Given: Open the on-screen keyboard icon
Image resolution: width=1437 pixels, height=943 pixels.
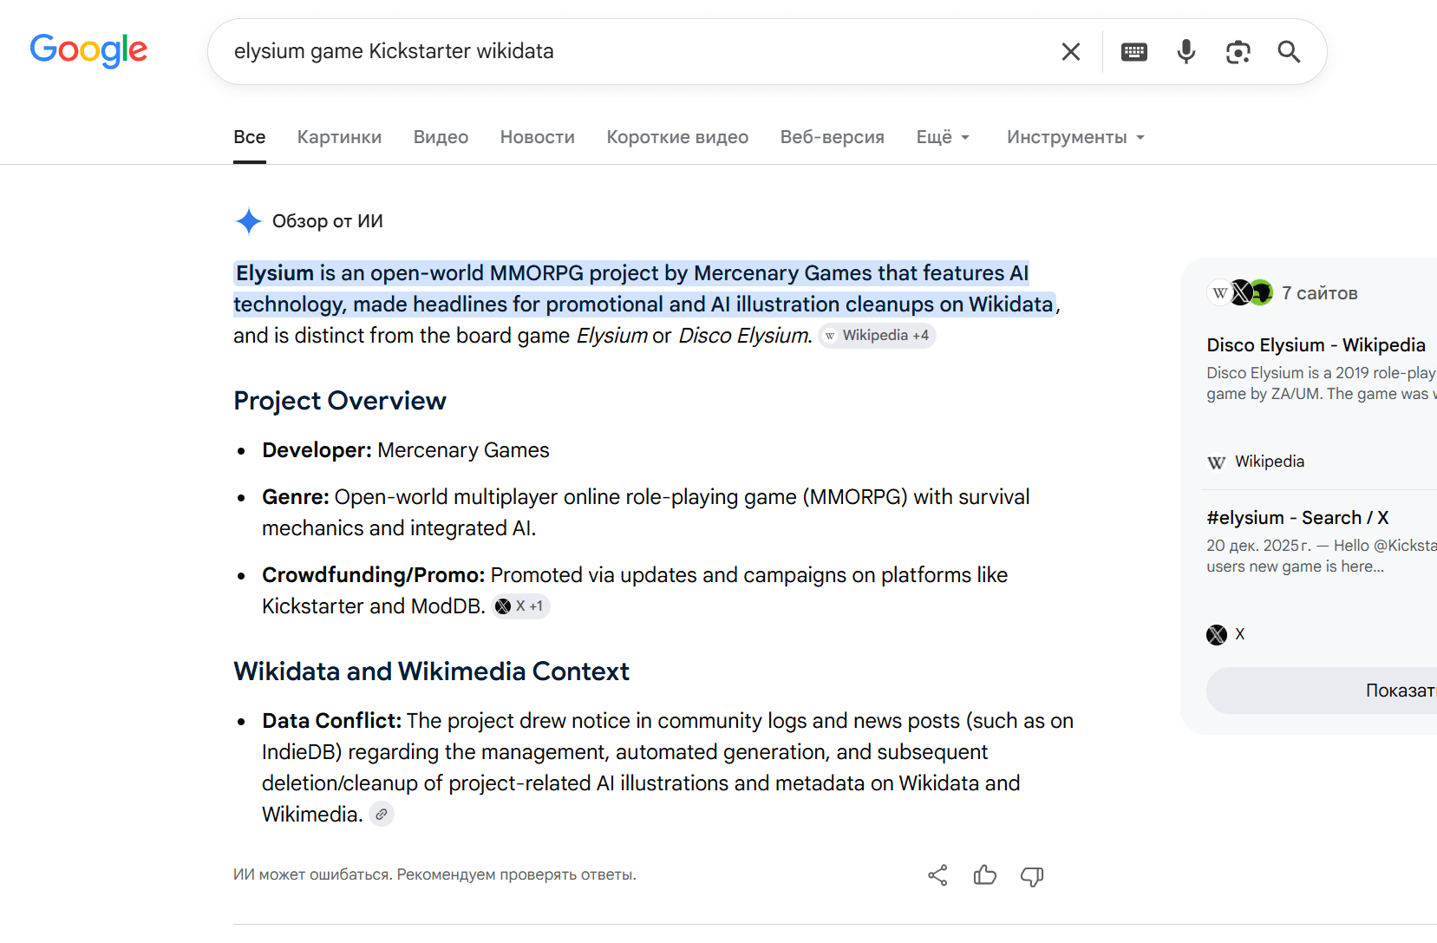Looking at the screenshot, I should [x=1134, y=52].
